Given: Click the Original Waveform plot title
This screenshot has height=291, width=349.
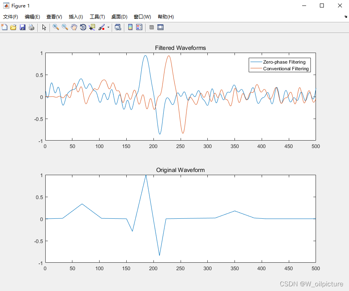Looking at the screenshot, I should (x=180, y=170).
